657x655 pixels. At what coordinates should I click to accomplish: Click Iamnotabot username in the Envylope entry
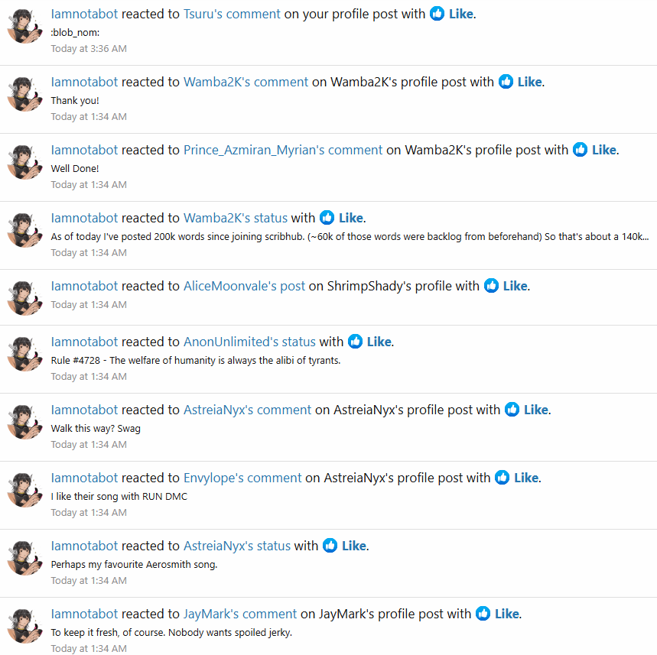(85, 478)
